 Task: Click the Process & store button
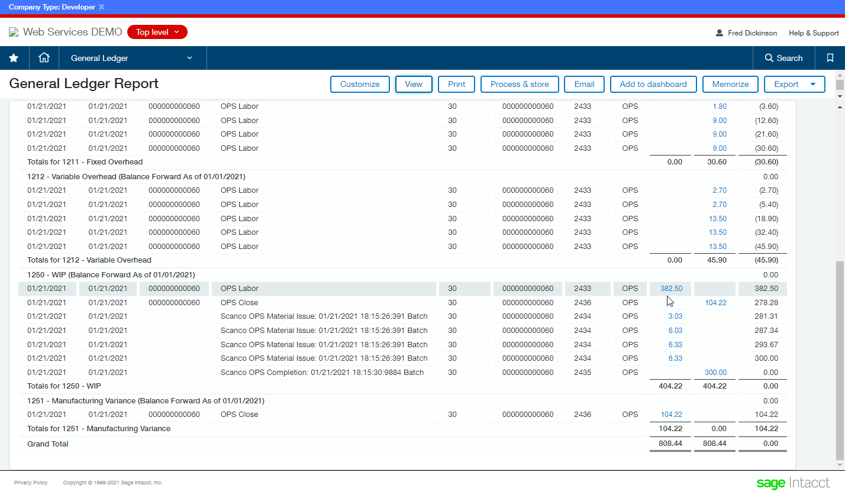[520, 84]
